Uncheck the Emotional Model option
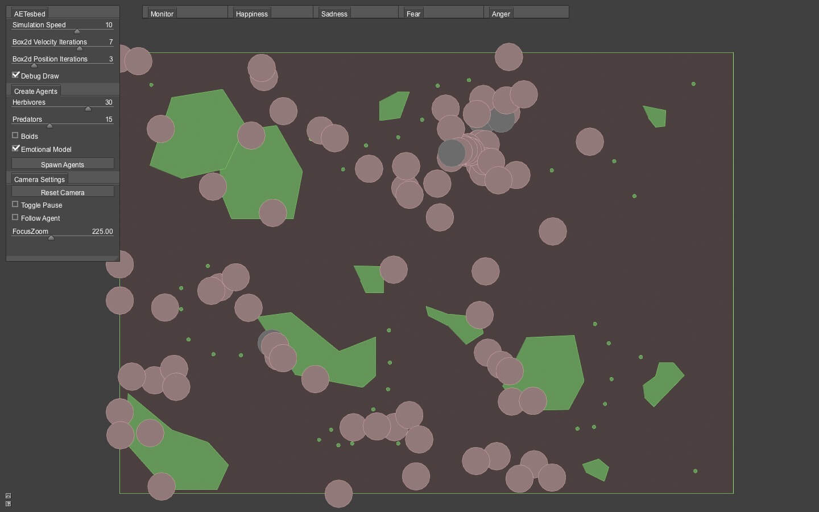Screen dimensions: 819x512 (x=16, y=148)
